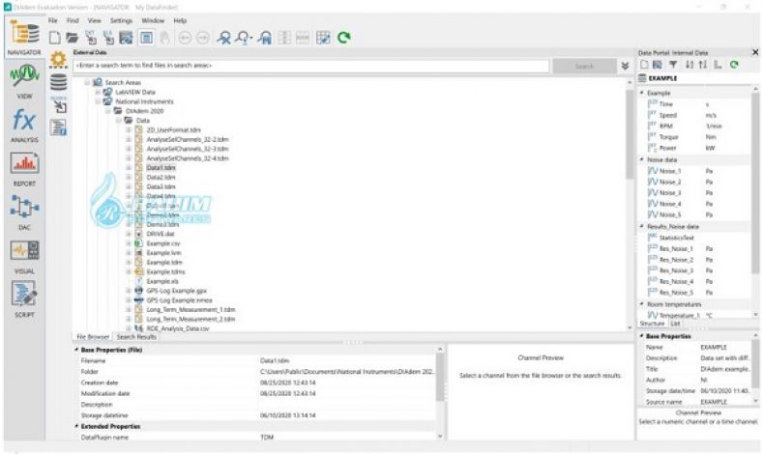Open the ANALYSIS fx panel
Viewport: 762px width, 454px height.
click(24, 125)
